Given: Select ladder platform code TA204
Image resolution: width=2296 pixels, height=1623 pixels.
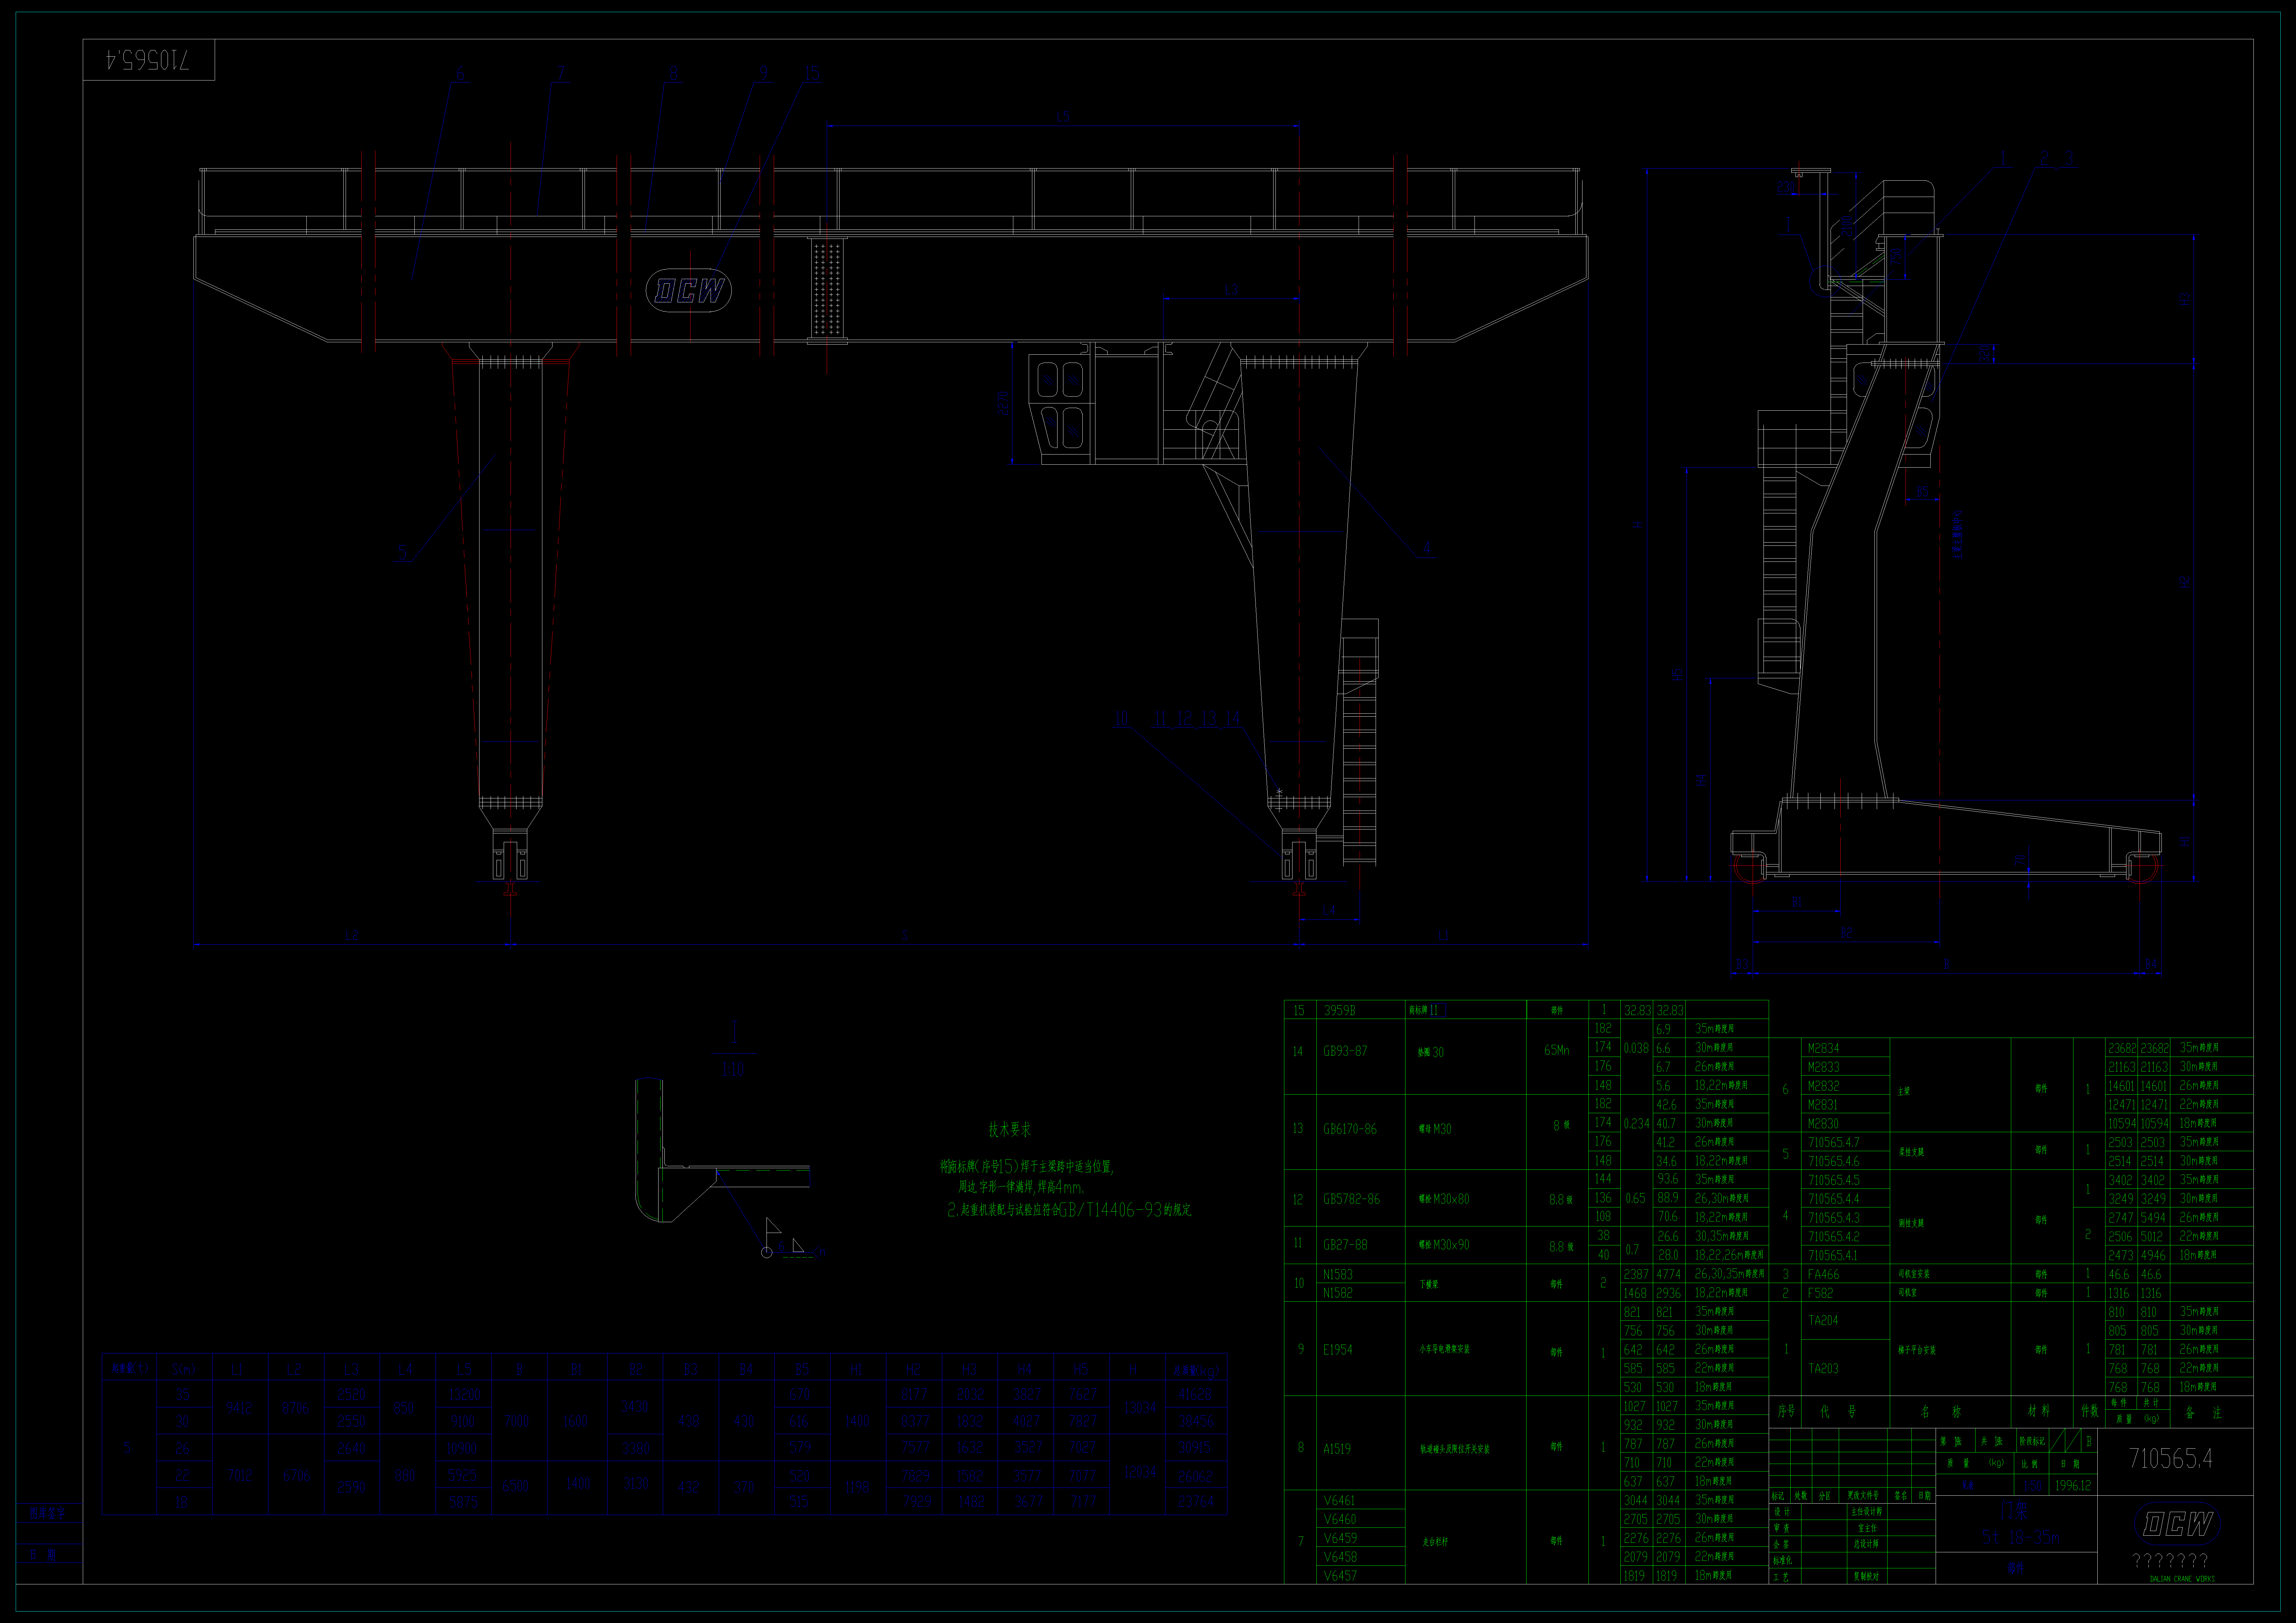Looking at the screenshot, I should [x=1823, y=1320].
